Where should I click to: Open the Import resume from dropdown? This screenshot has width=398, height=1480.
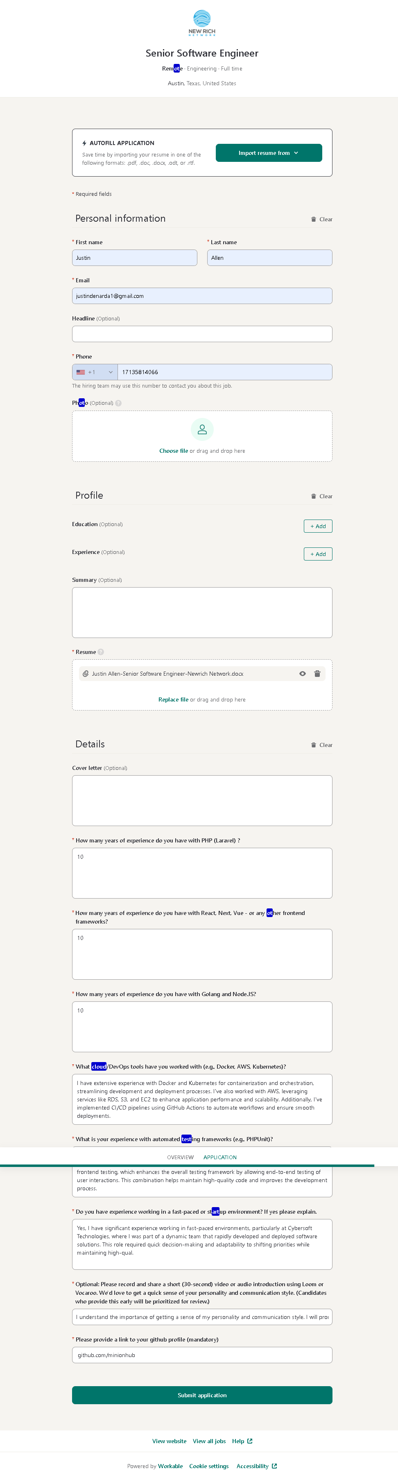268,153
